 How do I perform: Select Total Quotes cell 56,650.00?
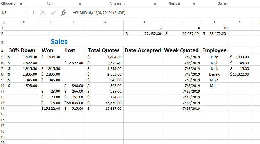point(104,103)
